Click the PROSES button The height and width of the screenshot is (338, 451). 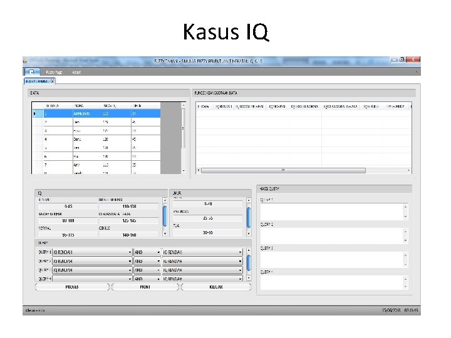coord(72,287)
